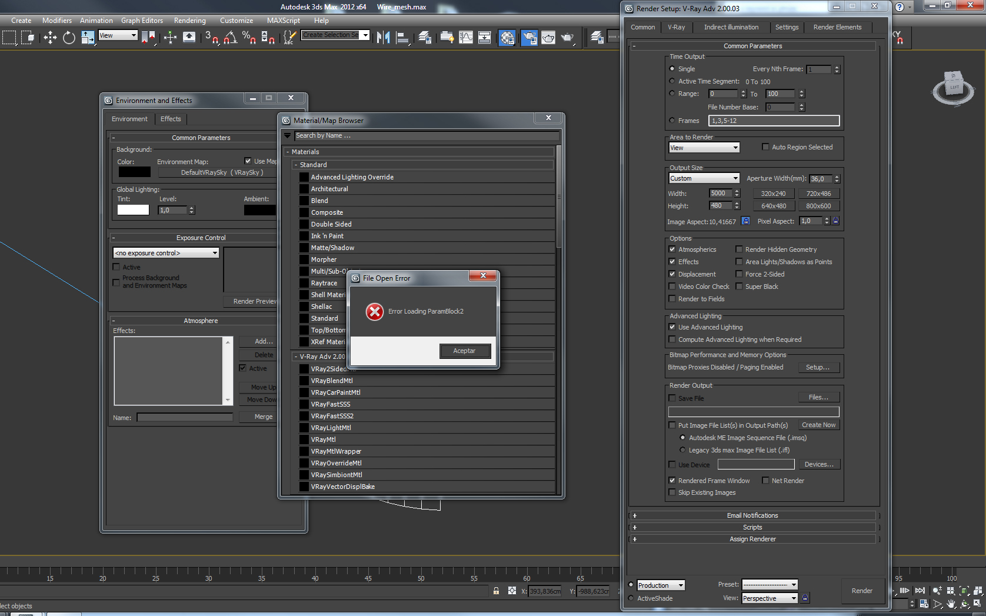Click the 640x480 preset button
The width and height of the screenshot is (986, 616).
(x=774, y=206)
